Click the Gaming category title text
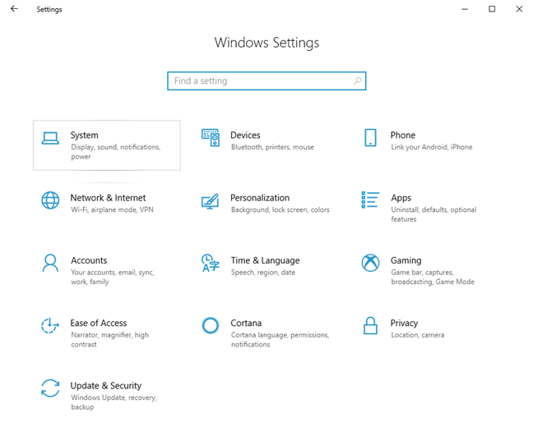The width and height of the screenshot is (533, 436). click(406, 260)
